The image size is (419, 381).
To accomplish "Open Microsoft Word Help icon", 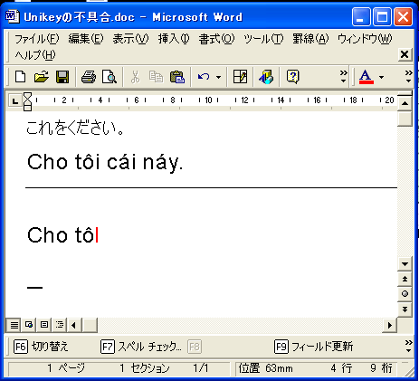I will click(x=293, y=77).
